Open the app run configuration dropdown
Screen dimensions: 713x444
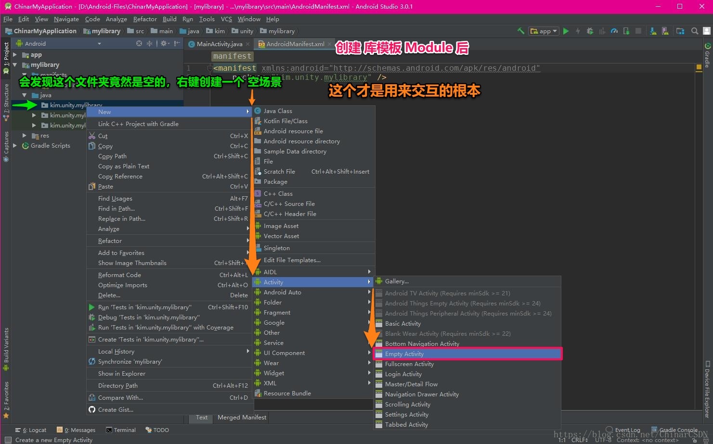click(544, 31)
